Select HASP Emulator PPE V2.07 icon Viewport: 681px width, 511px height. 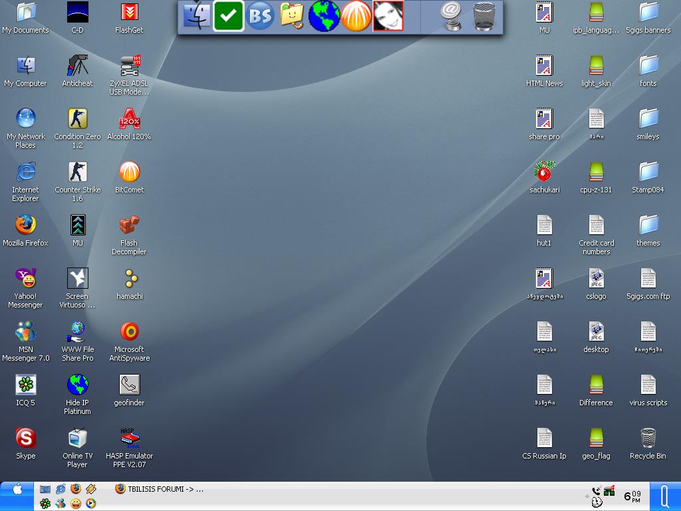pyautogui.click(x=129, y=448)
